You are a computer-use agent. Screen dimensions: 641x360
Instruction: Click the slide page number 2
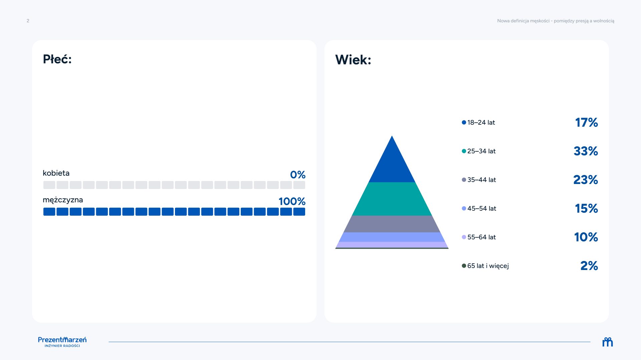pyautogui.click(x=28, y=21)
